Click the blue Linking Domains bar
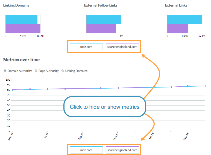This screenshot has height=155, width=211. (x=21, y=19)
